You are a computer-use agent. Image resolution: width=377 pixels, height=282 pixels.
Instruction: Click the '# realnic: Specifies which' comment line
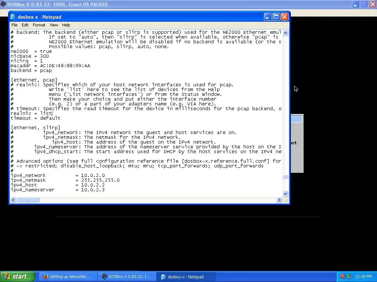(122, 85)
